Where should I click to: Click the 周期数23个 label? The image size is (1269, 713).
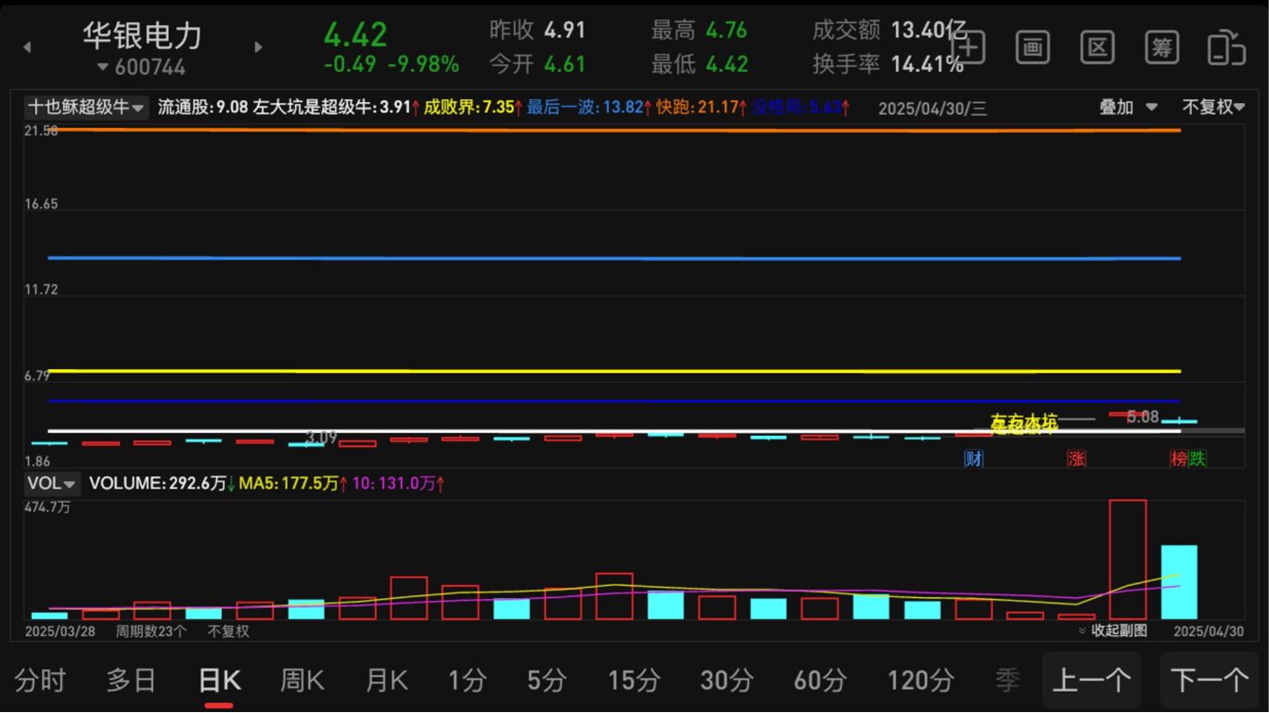coord(151,631)
